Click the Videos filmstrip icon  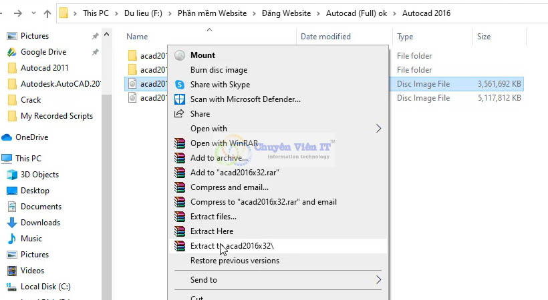click(x=12, y=271)
